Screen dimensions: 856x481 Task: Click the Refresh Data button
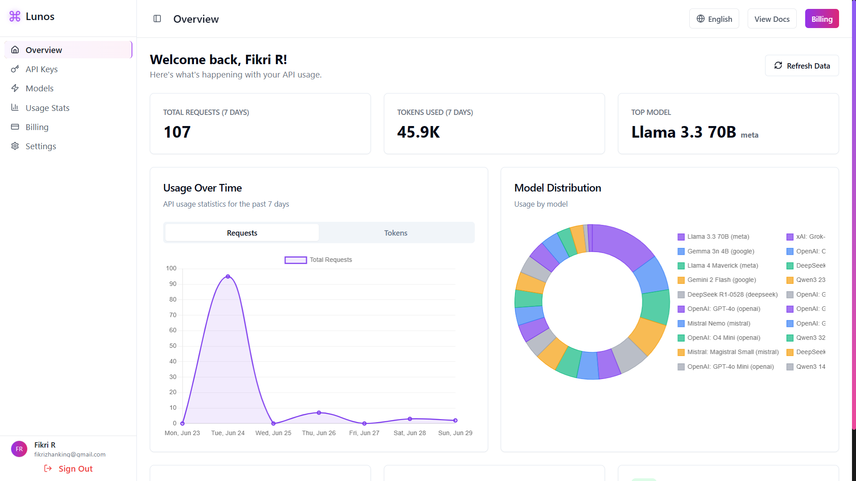[x=802, y=65]
